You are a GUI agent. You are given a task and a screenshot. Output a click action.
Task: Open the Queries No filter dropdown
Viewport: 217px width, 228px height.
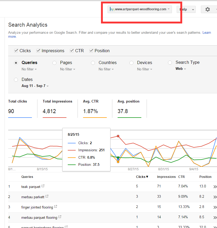(29, 69)
